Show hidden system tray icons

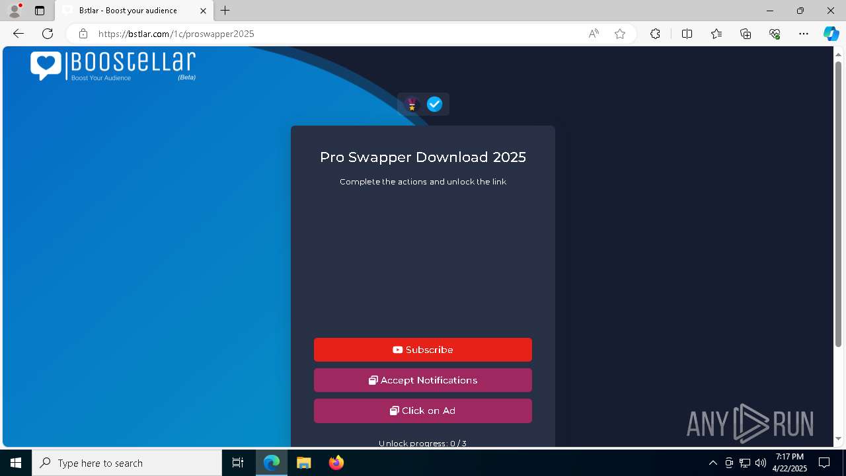(x=712, y=463)
